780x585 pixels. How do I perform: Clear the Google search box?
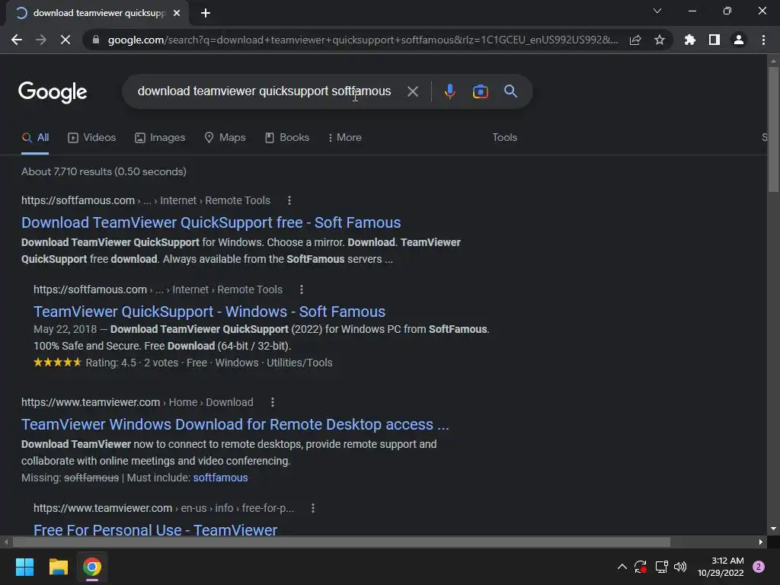(x=412, y=91)
